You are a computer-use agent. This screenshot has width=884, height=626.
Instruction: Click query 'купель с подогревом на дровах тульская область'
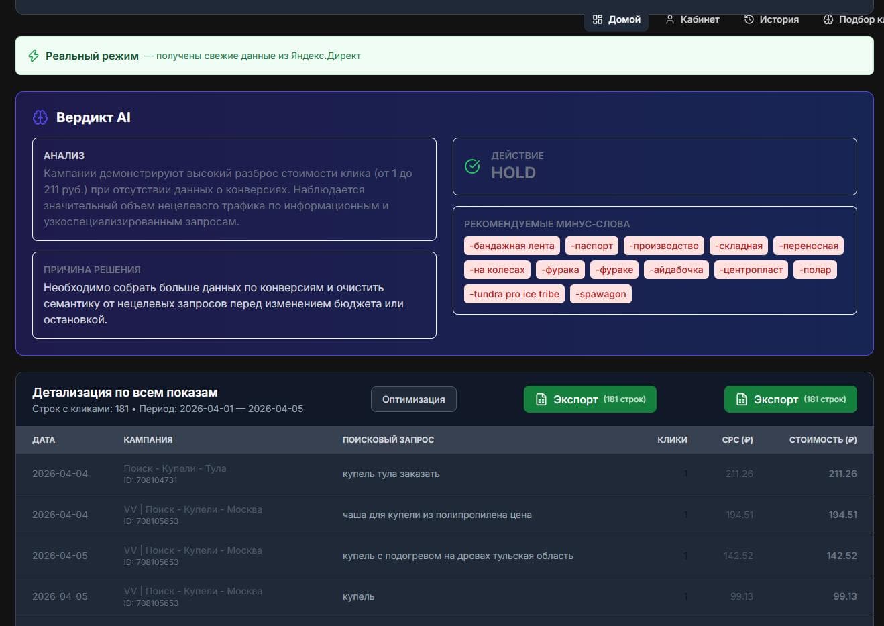click(458, 556)
